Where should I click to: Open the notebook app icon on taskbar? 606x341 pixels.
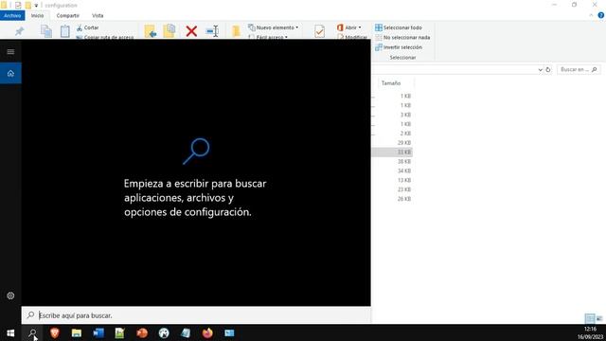[x=186, y=332]
